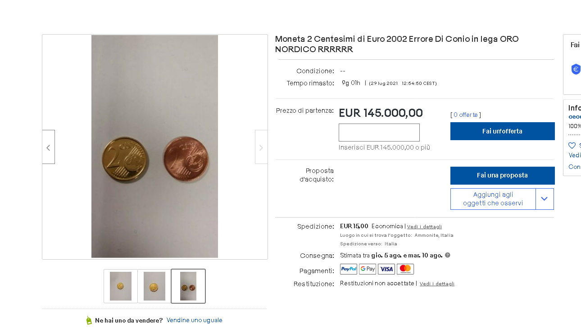
Task: Click "Aggiungi agli oggetti che osservi"
Action: point(493,199)
